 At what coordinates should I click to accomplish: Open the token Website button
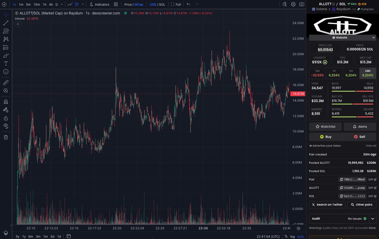click(340, 38)
